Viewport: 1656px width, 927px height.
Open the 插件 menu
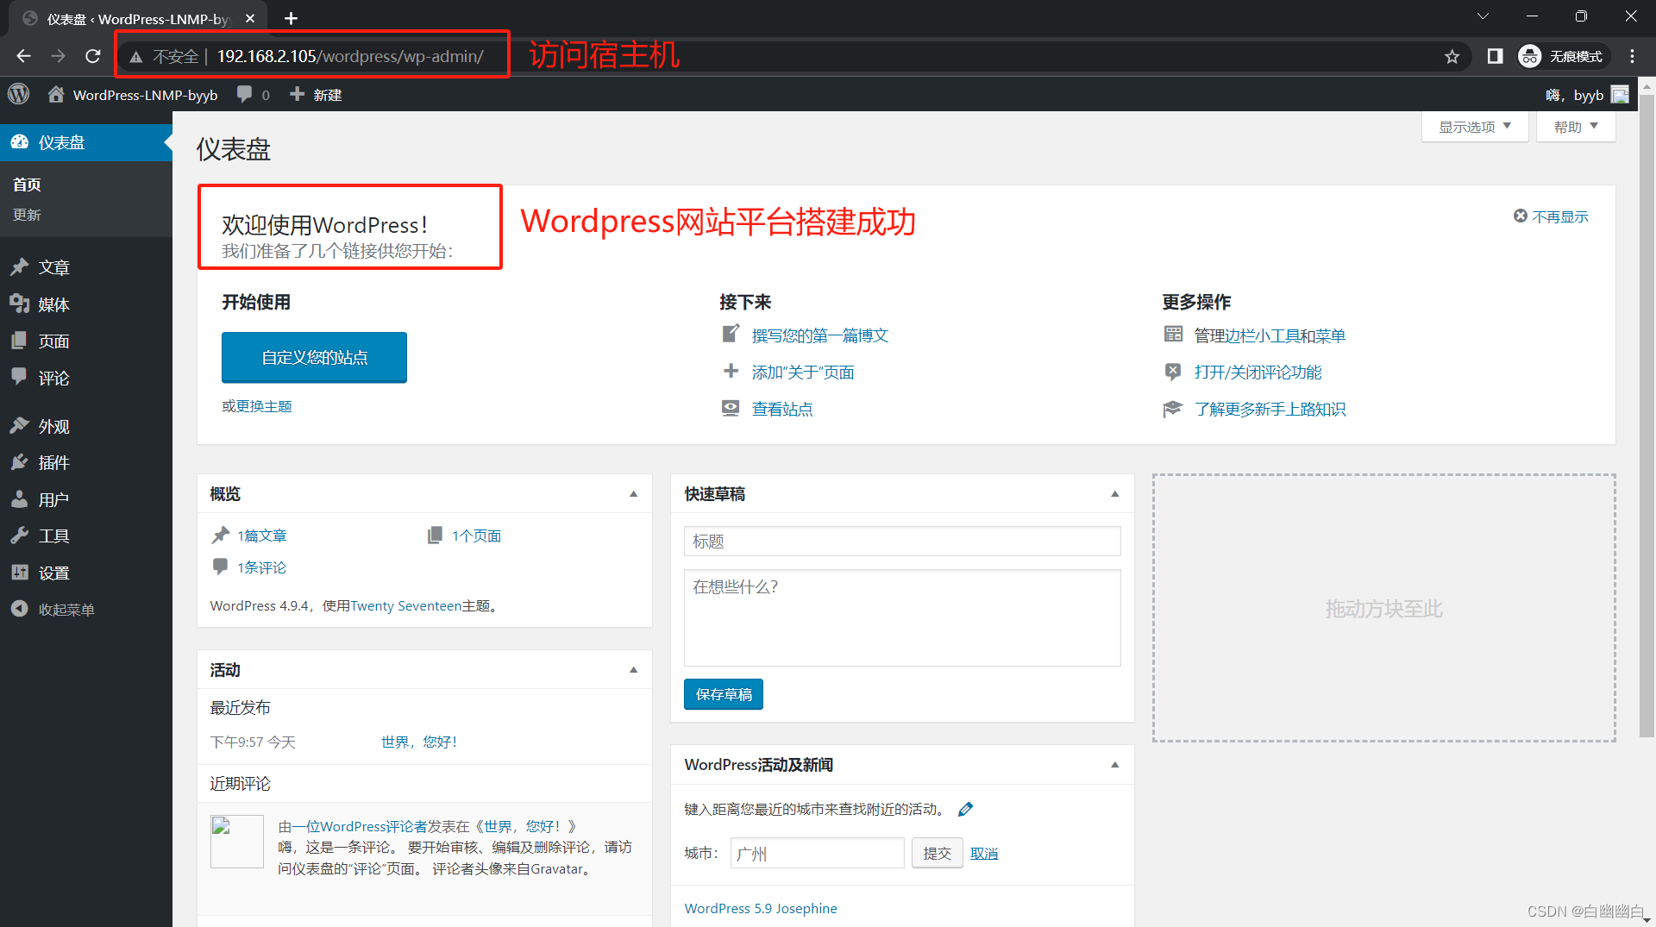pyautogui.click(x=86, y=462)
